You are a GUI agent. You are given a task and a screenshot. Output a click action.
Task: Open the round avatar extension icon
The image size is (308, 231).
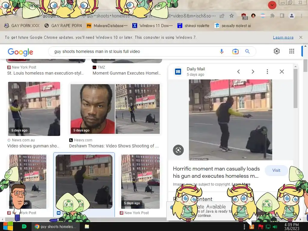pos(253,16)
